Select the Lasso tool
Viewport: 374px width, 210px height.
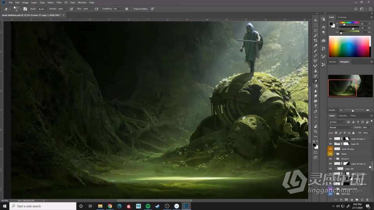[316, 30]
